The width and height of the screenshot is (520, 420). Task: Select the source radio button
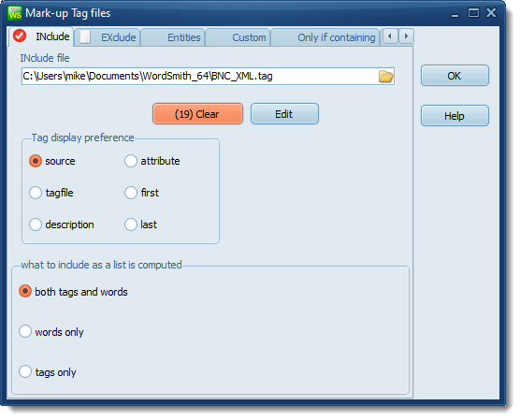click(36, 161)
